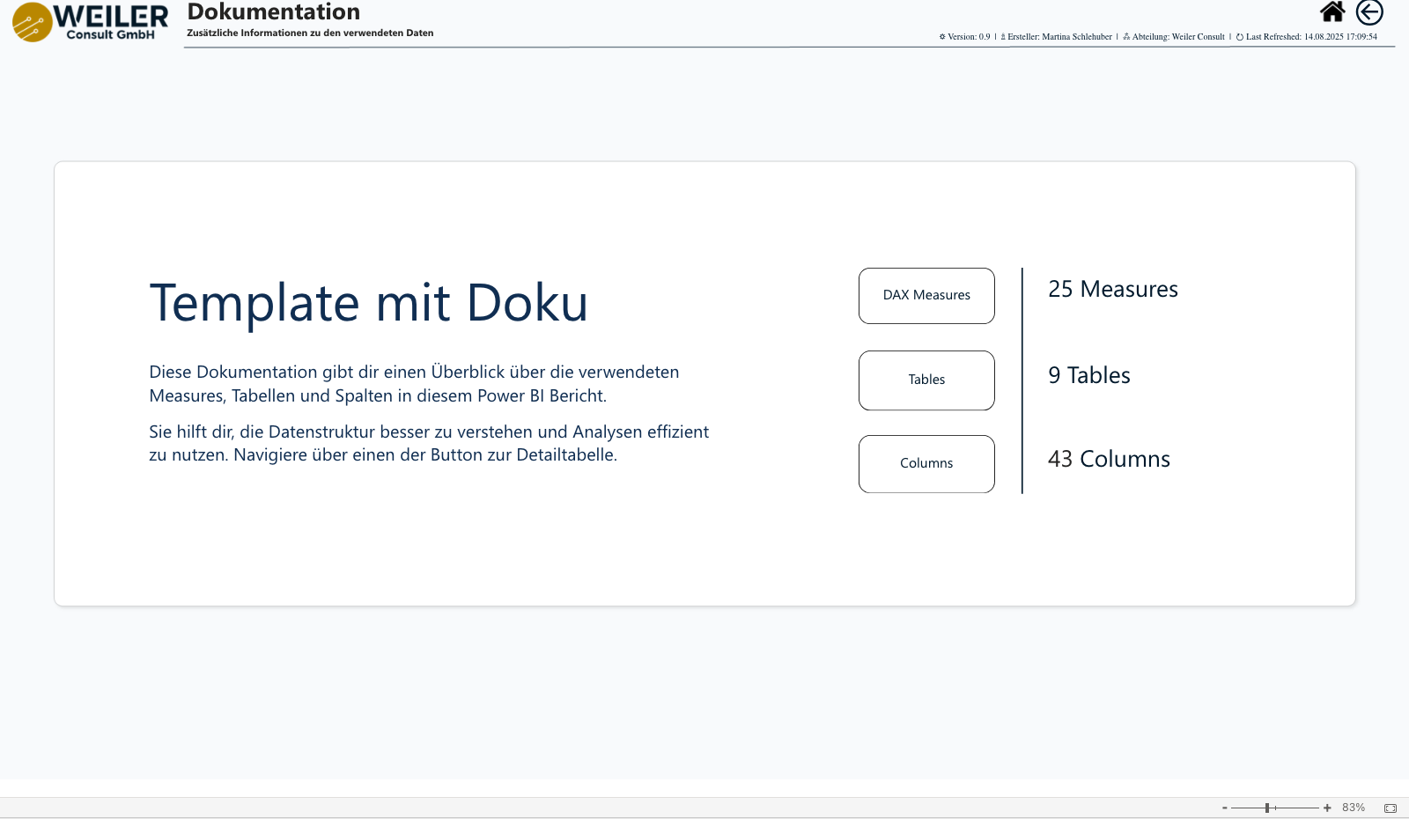Viewport: 1409px width, 819px height.
Task: Zoom in with the plus icon
Action: [x=1327, y=808]
